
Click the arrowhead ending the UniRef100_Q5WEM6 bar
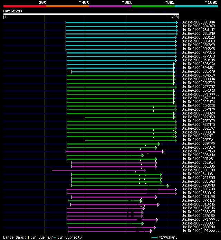[x=144, y=209]
